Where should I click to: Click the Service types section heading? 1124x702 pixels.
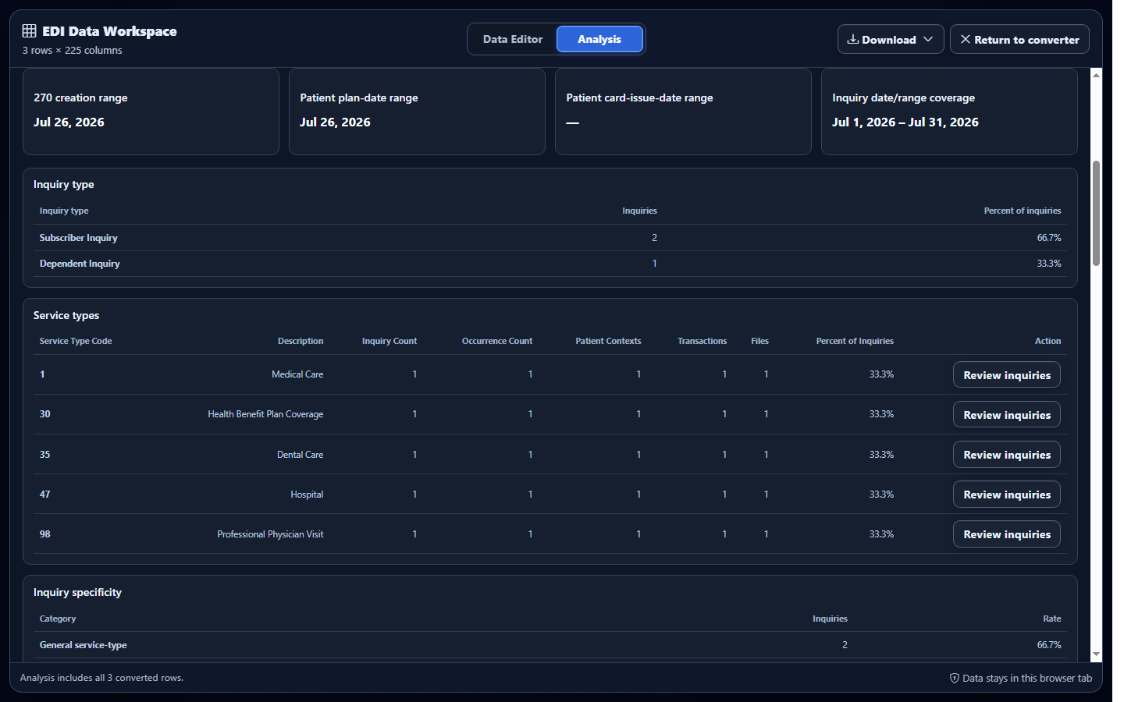tap(66, 315)
